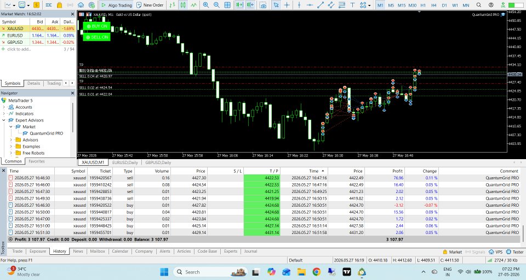Select the equidistant channel tool
The image size is (526, 280).
(x=331, y=5)
